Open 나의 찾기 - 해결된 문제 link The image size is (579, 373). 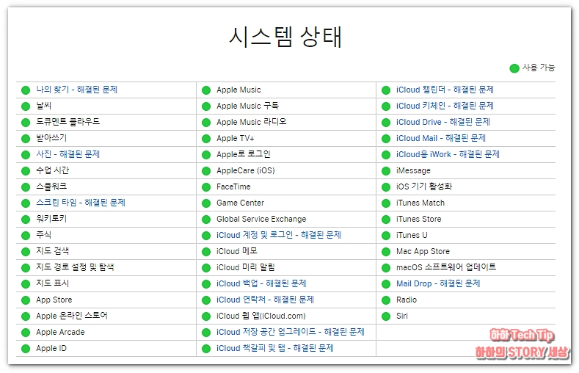[77, 90]
